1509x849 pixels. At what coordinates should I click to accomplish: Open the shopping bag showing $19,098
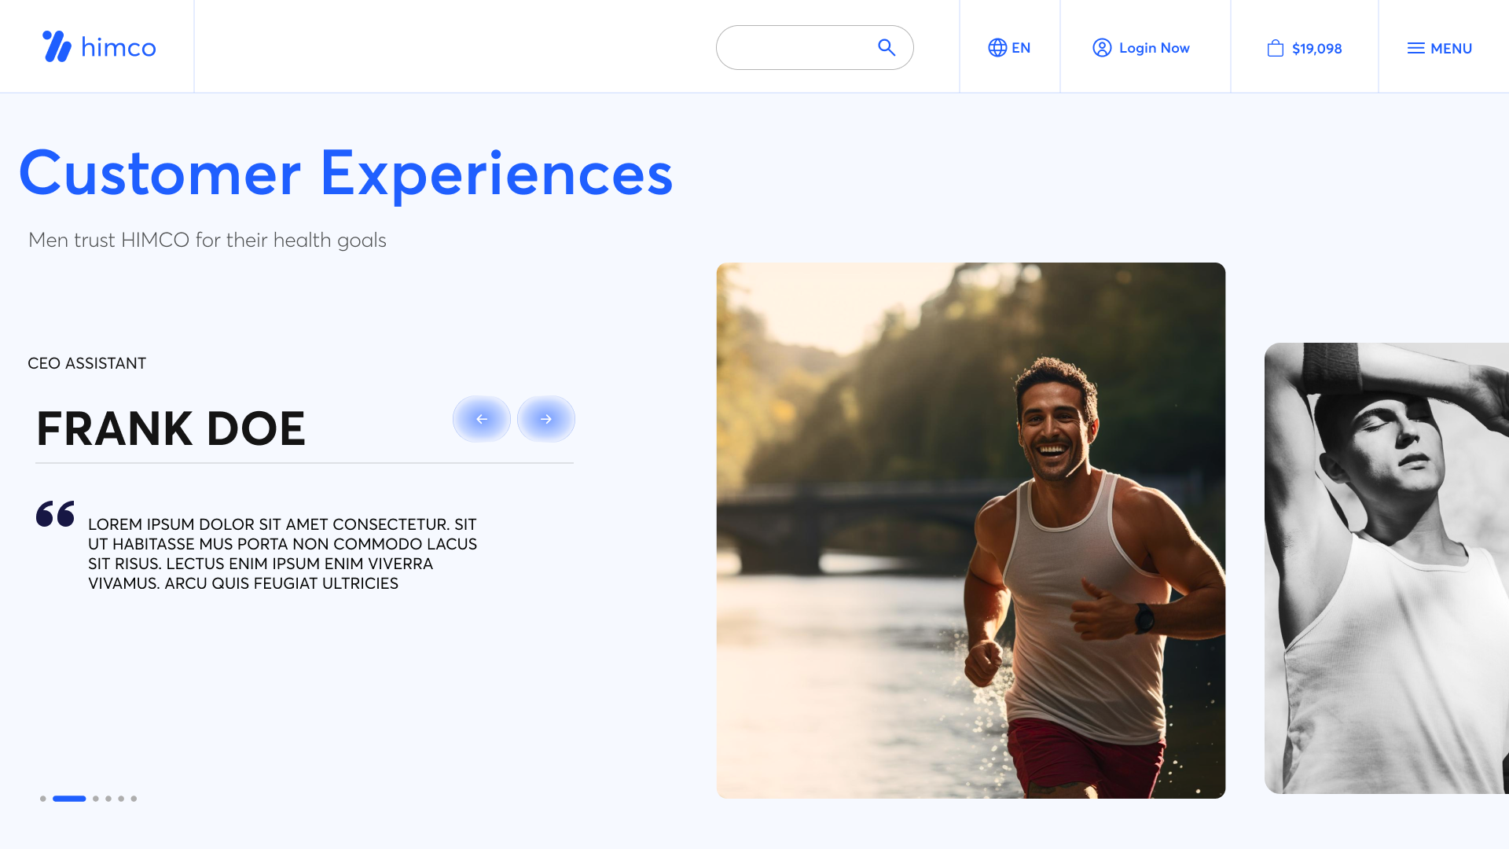1305,49
